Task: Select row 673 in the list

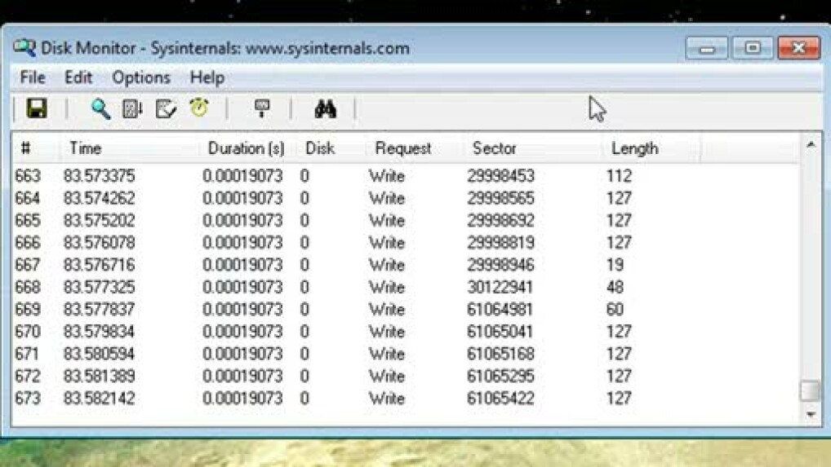Action: (327, 399)
